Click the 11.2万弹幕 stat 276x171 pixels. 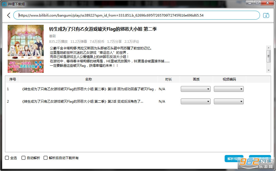click(x=79, y=42)
